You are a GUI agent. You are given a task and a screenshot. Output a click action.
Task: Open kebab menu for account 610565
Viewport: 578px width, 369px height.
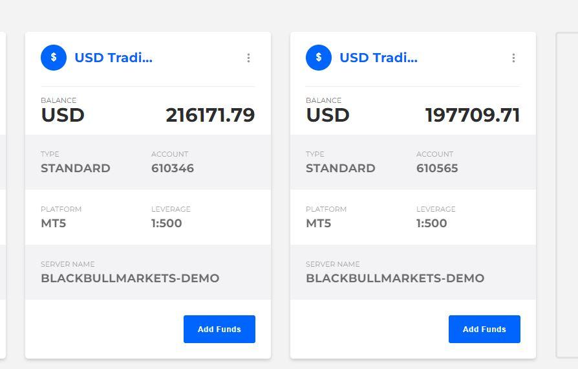(x=513, y=58)
